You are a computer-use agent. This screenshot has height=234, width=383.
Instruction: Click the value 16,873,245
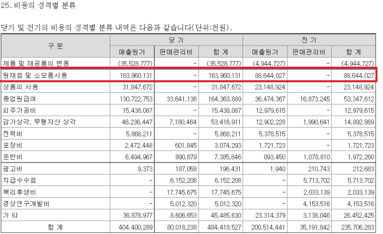click(x=315, y=99)
